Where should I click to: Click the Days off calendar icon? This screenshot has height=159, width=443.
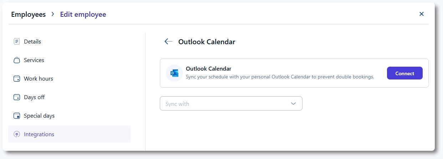click(x=16, y=97)
